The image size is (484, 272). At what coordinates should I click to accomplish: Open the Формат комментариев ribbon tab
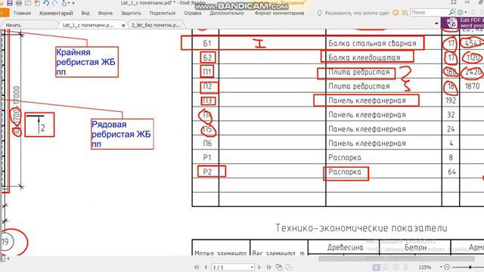click(279, 13)
